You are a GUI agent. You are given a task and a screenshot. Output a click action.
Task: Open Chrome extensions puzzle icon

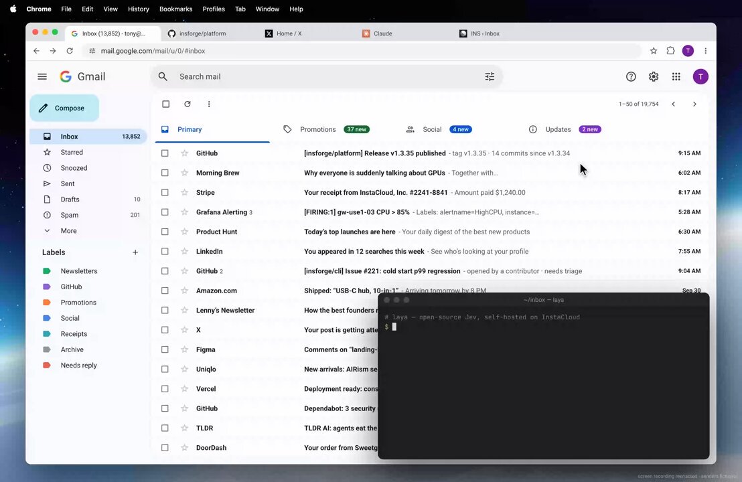(x=670, y=51)
